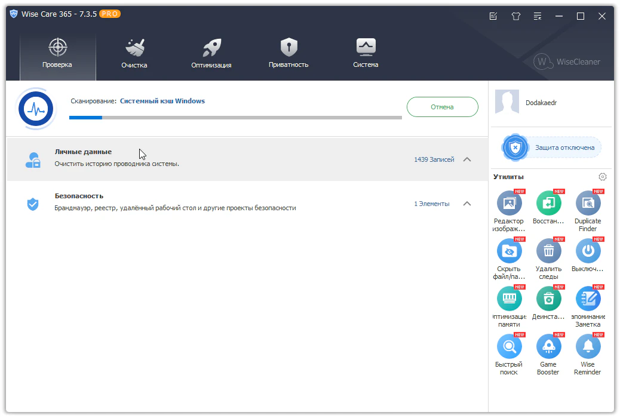Click the scanning progress bar
This screenshot has width=620, height=418.
(x=235, y=118)
